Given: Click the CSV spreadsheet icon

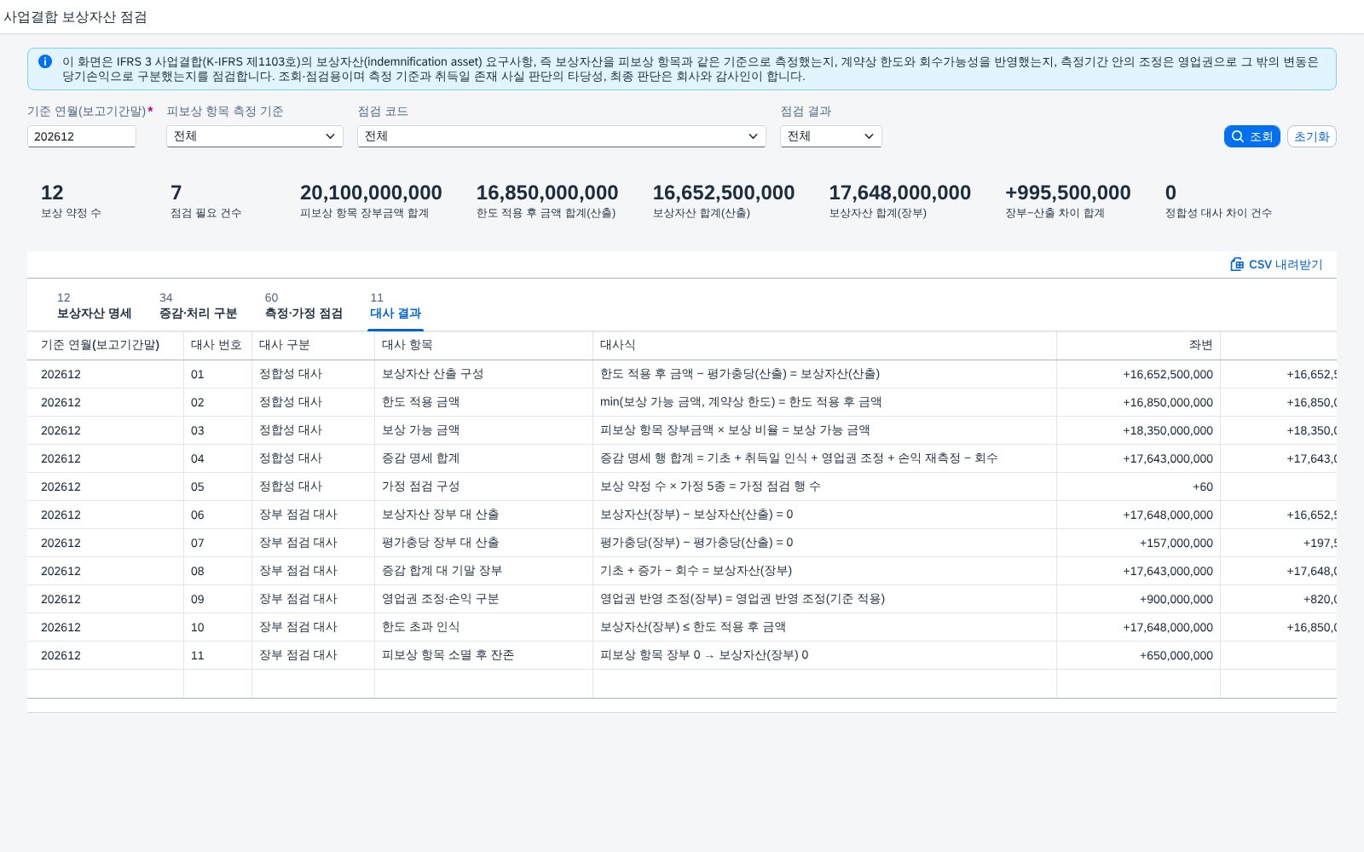Looking at the screenshot, I should 1237,264.
